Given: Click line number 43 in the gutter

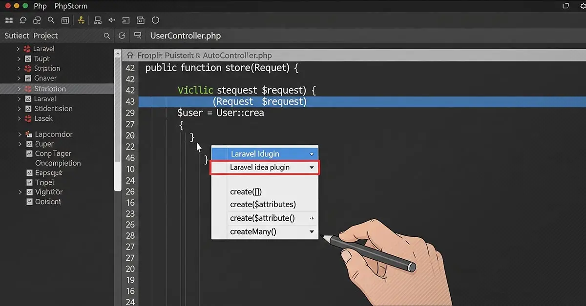Looking at the screenshot, I should 130,101.
